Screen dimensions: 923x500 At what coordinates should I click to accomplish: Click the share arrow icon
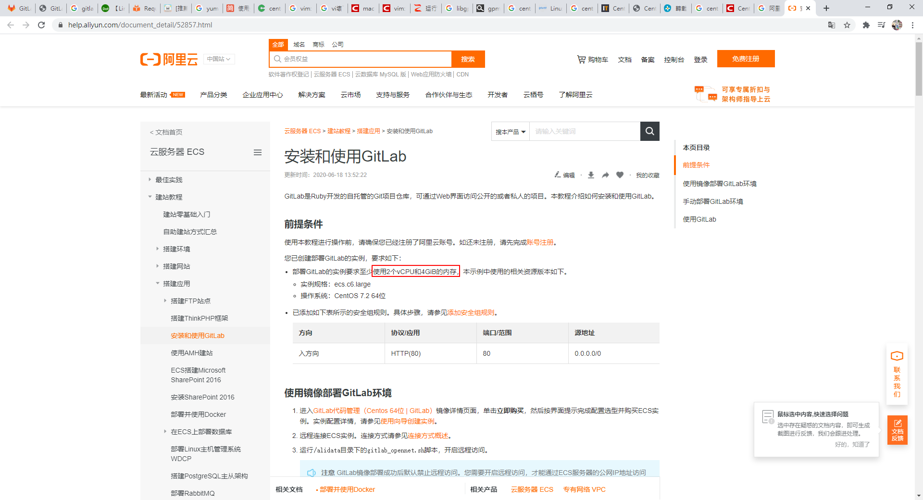605,175
